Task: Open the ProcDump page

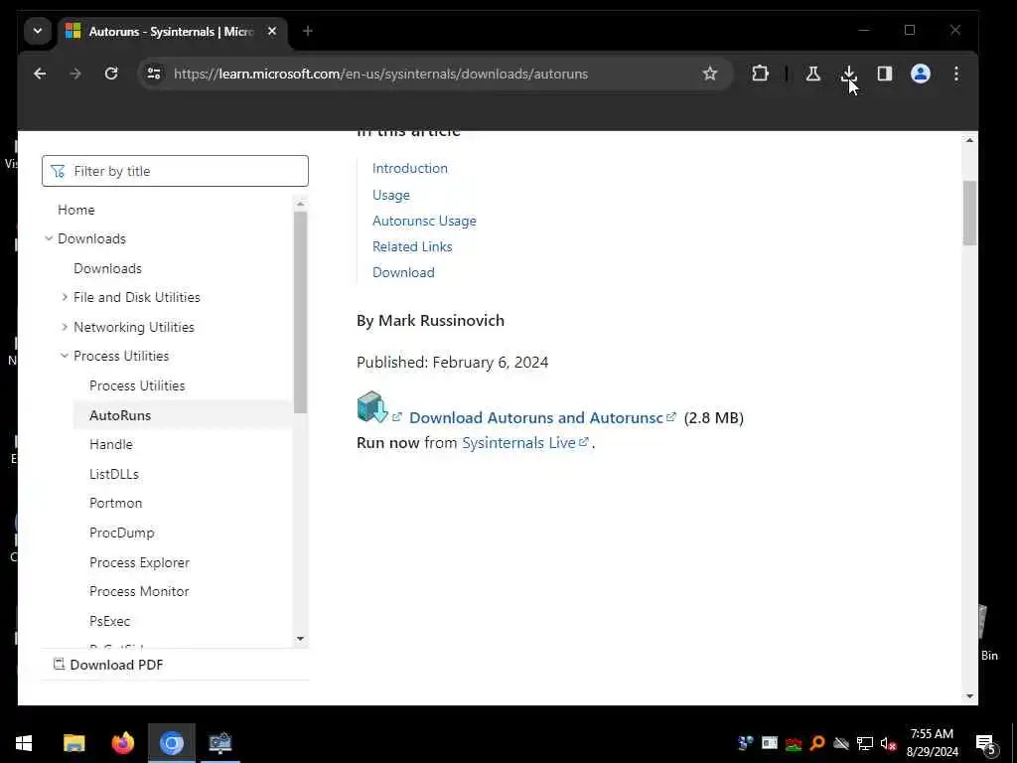Action: 122,533
